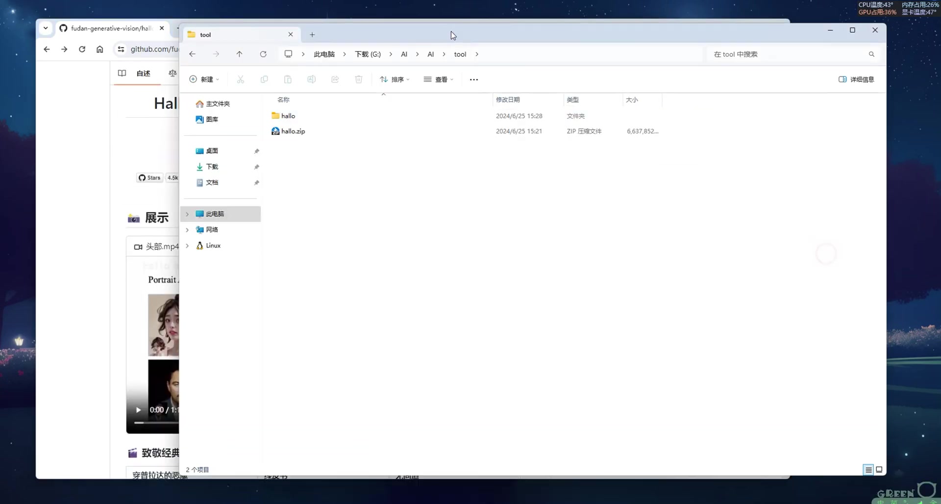Open the New item menu
This screenshot has width=941, height=504.
(x=204, y=79)
